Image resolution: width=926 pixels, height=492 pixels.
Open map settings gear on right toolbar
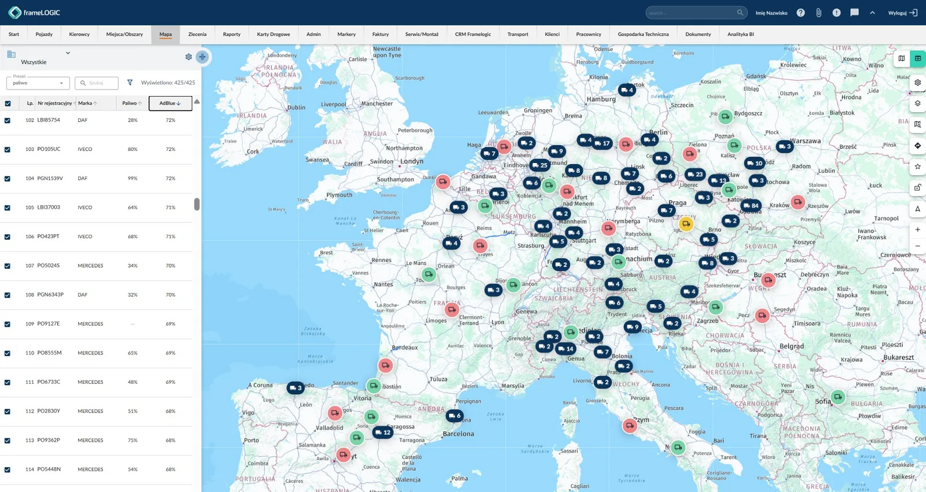click(918, 83)
